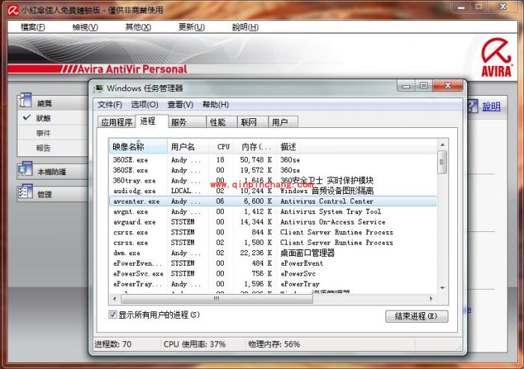
Task: Click the 本機防護 local protection icon
Action: pos(25,171)
